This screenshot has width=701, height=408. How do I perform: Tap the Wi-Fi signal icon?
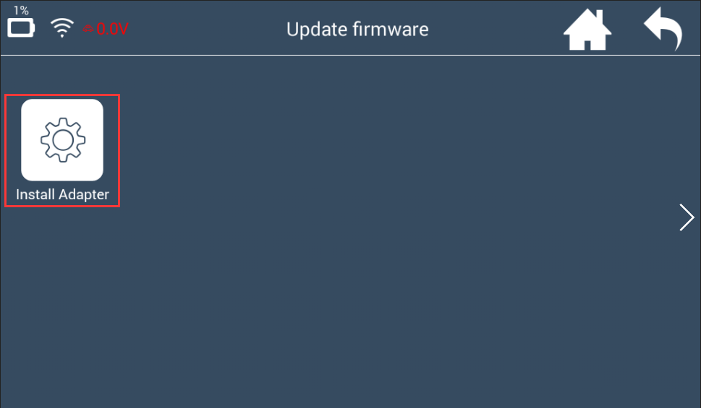[61, 28]
